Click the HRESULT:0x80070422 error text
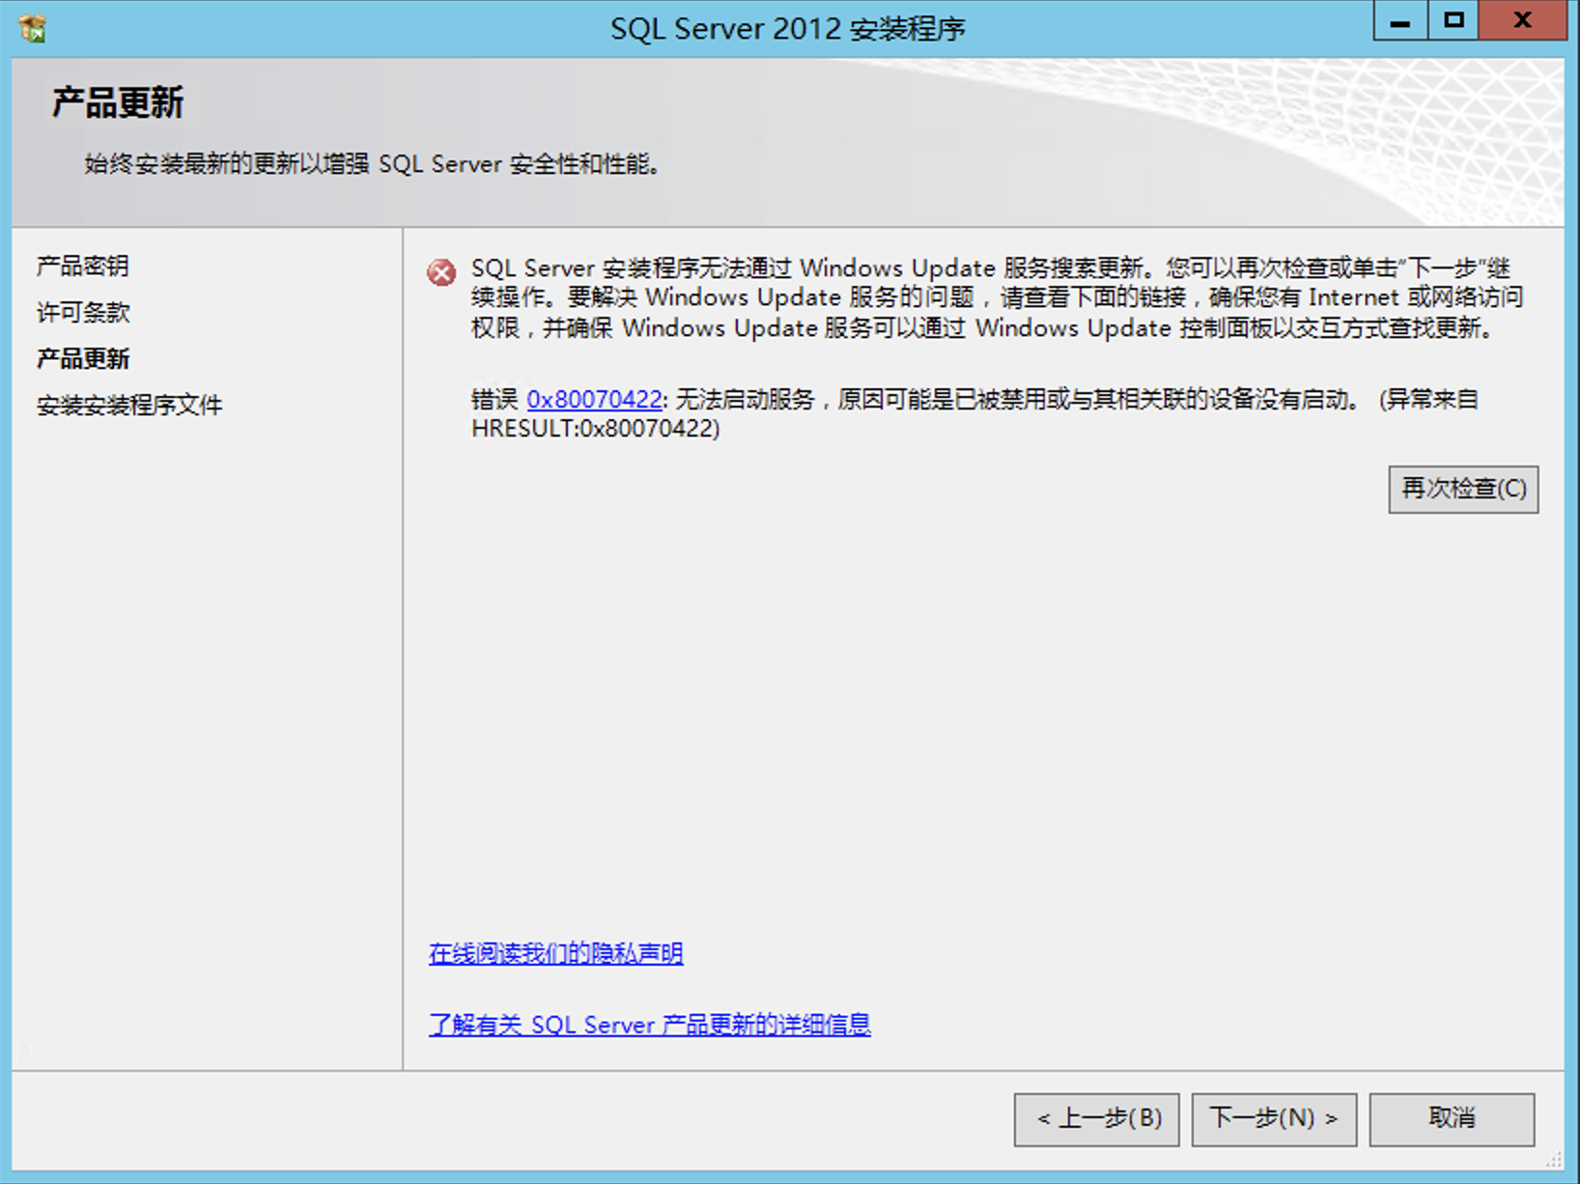Screen dimensions: 1580x1184 click(x=596, y=429)
